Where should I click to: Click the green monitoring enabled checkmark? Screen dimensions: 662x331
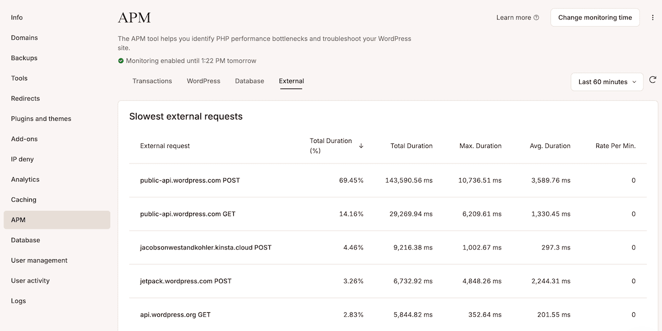click(121, 61)
